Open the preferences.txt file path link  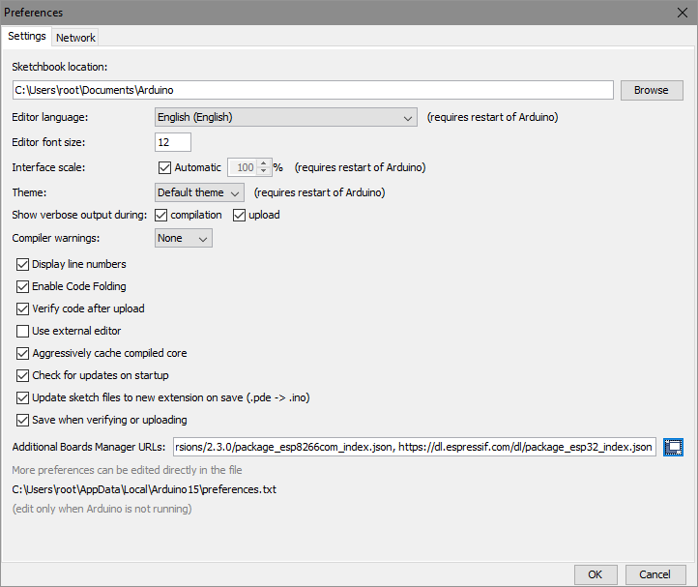tap(144, 489)
